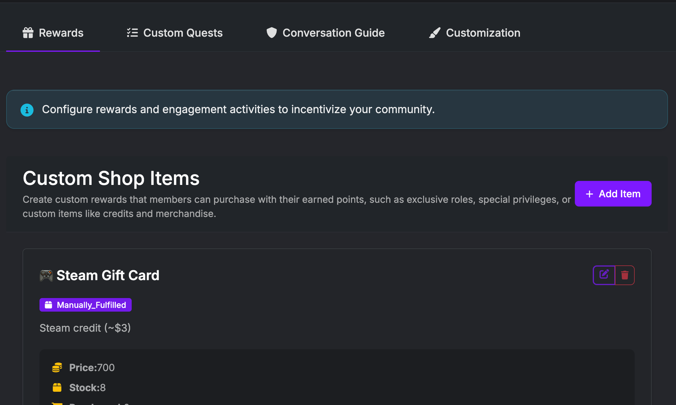The image size is (676, 405).
Task: Switch to the Custom Quests tab
Action: pos(183,33)
